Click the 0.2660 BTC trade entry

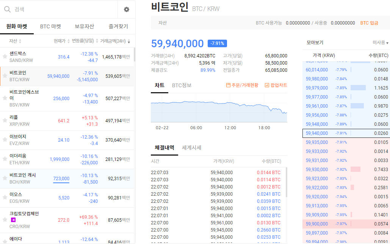(x=269, y=230)
